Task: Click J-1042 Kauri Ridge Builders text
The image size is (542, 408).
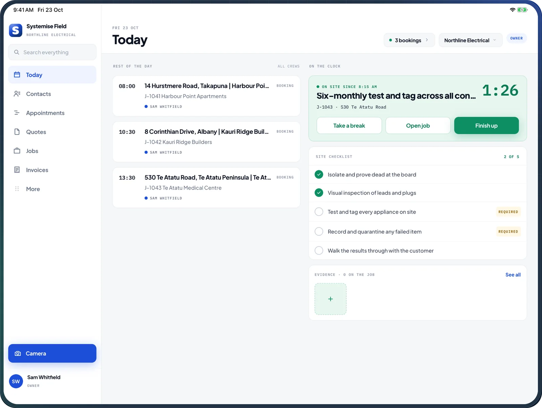Action: coord(178,142)
